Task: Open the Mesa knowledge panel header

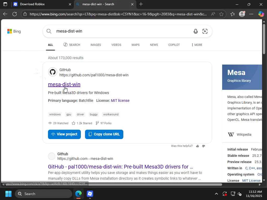Action: (242, 77)
